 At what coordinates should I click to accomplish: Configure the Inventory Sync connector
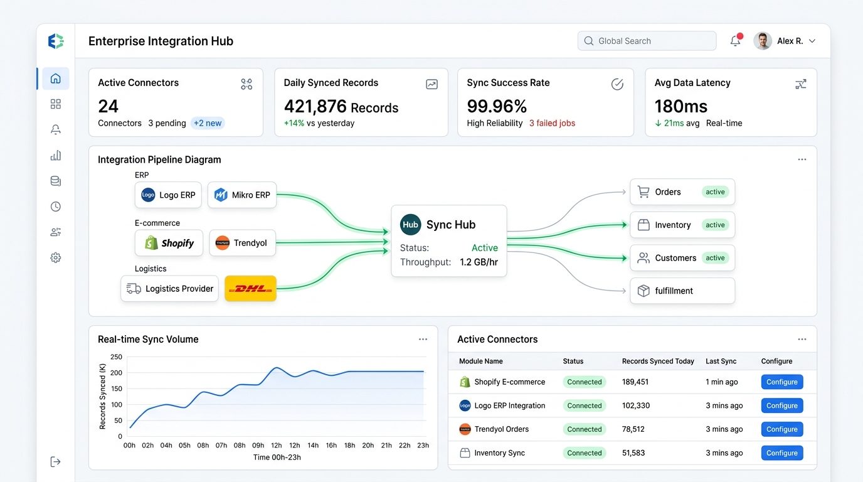pos(782,453)
